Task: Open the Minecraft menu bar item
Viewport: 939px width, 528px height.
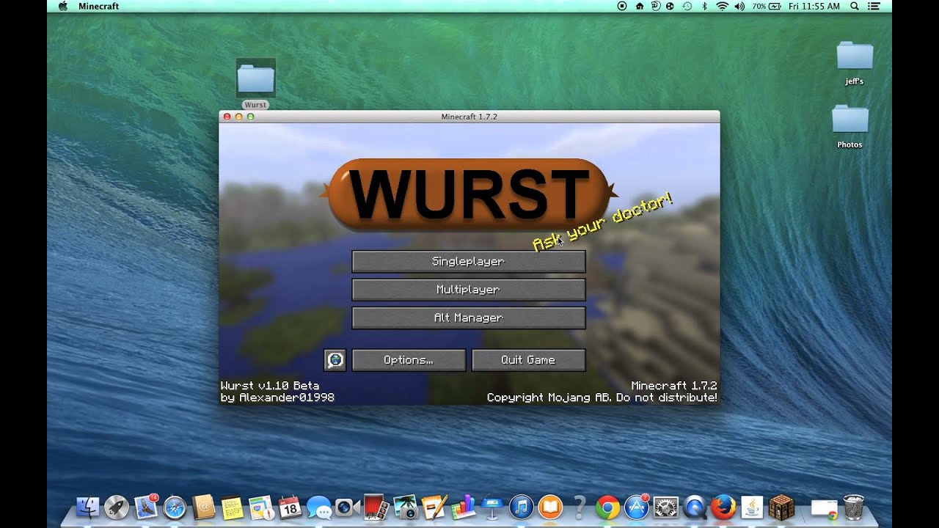Action: pos(98,6)
